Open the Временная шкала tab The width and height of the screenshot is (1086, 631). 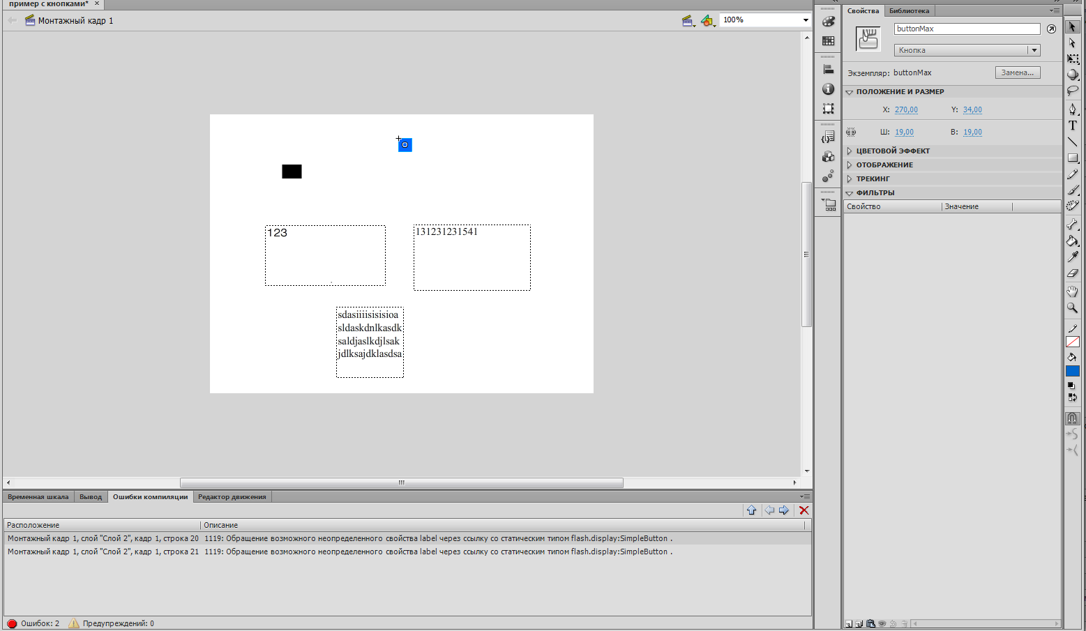pyautogui.click(x=38, y=497)
